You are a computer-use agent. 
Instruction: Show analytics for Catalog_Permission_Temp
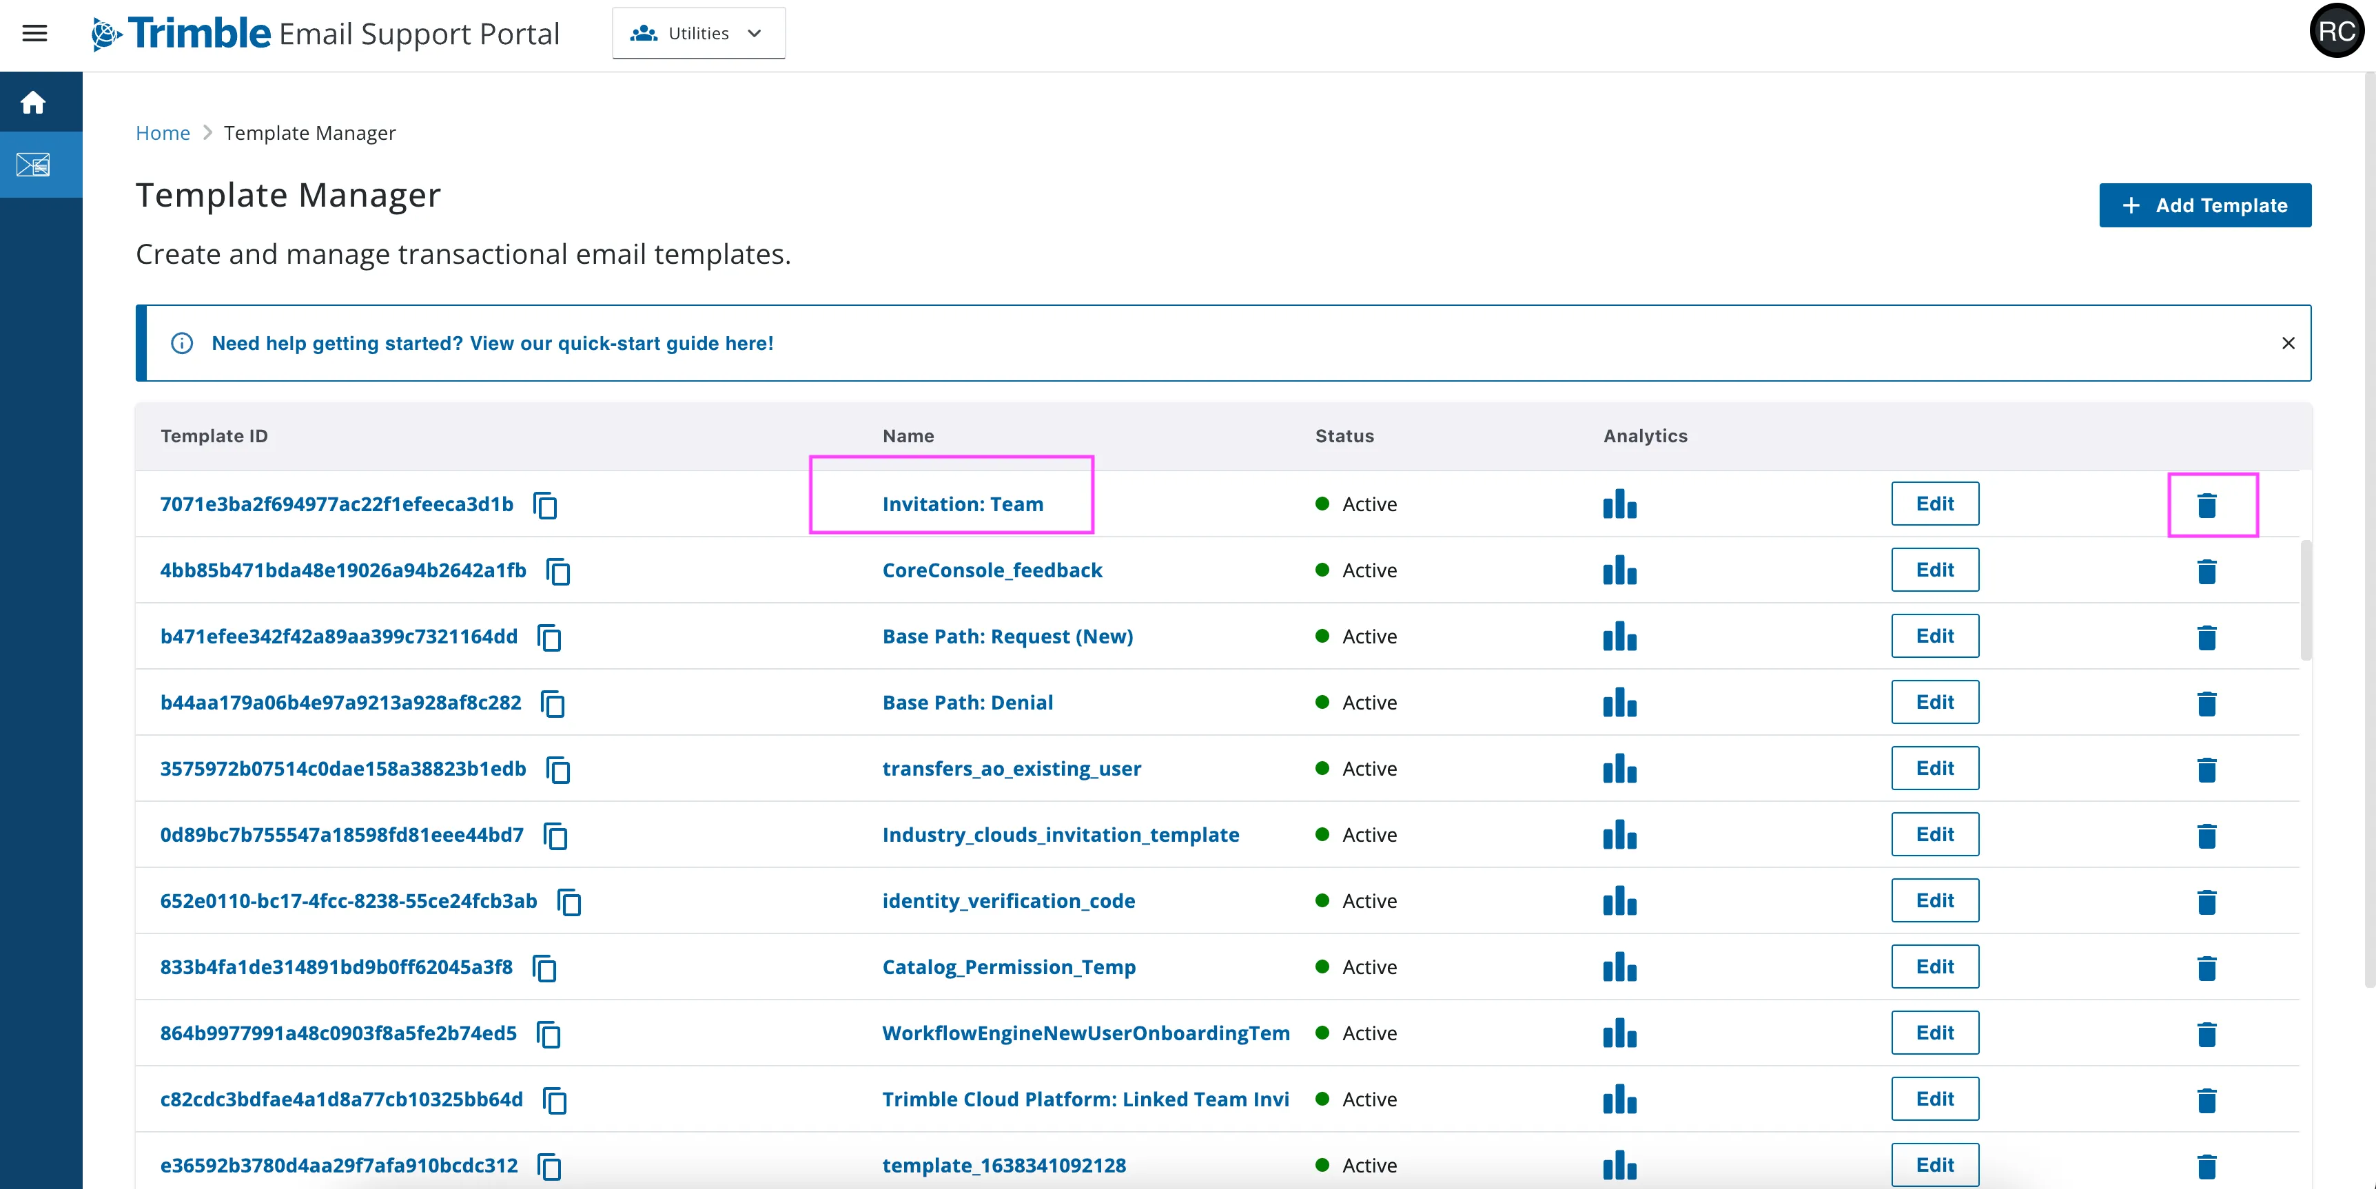(1619, 966)
